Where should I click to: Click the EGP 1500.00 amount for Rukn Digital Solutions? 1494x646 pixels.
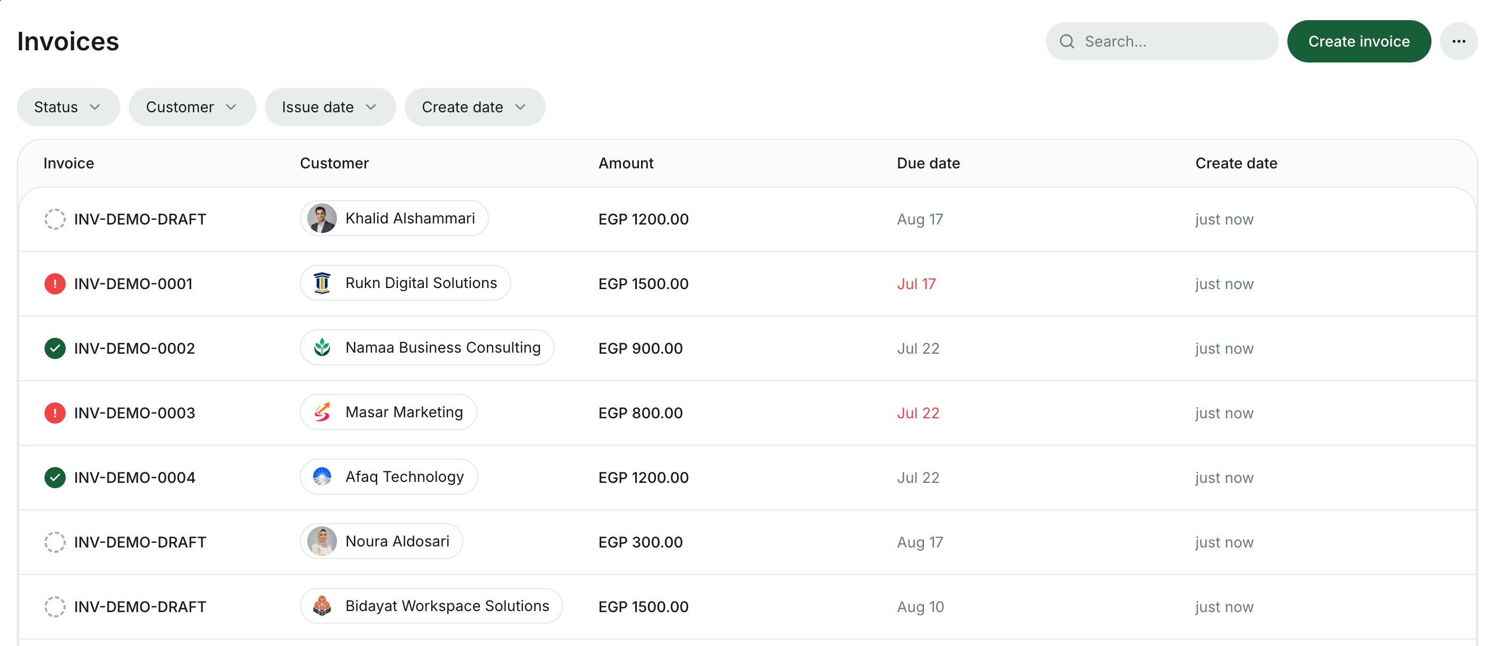point(643,284)
